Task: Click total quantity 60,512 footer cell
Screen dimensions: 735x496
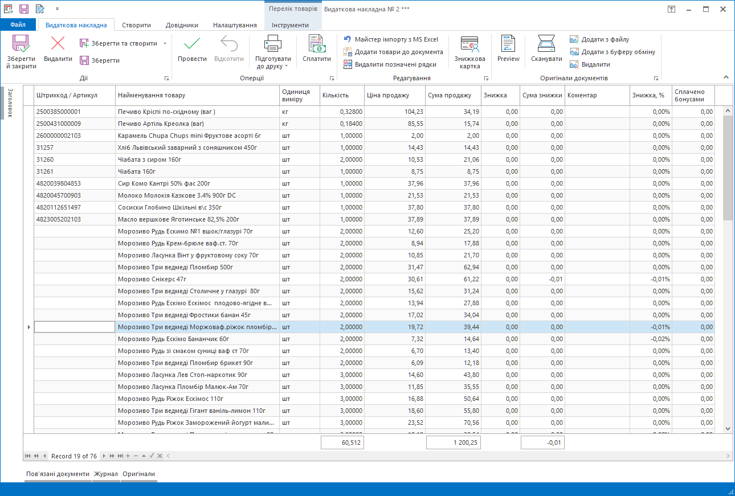Action: click(342, 442)
